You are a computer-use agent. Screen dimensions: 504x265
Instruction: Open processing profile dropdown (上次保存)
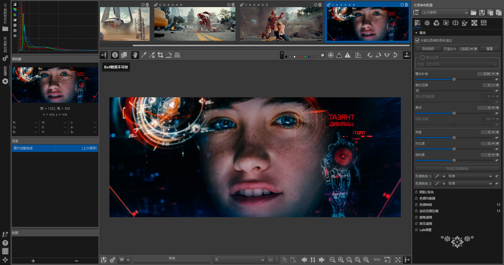(x=445, y=13)
